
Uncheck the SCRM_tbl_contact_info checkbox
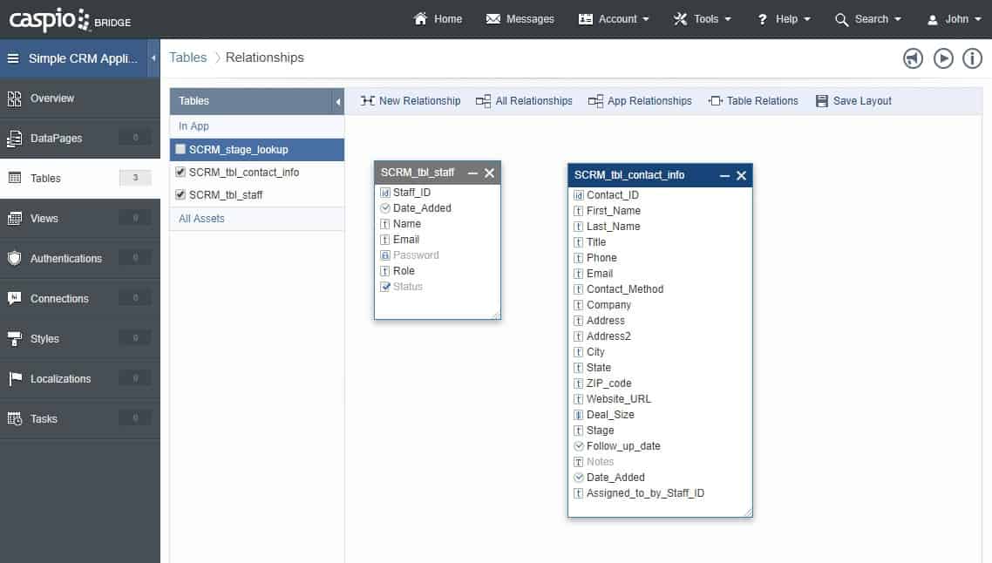coord(180,172)
